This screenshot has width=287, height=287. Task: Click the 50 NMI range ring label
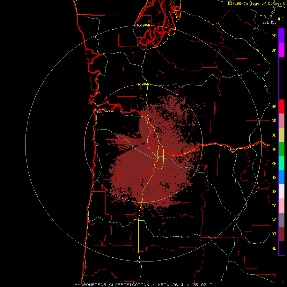[x=143, y=84]
